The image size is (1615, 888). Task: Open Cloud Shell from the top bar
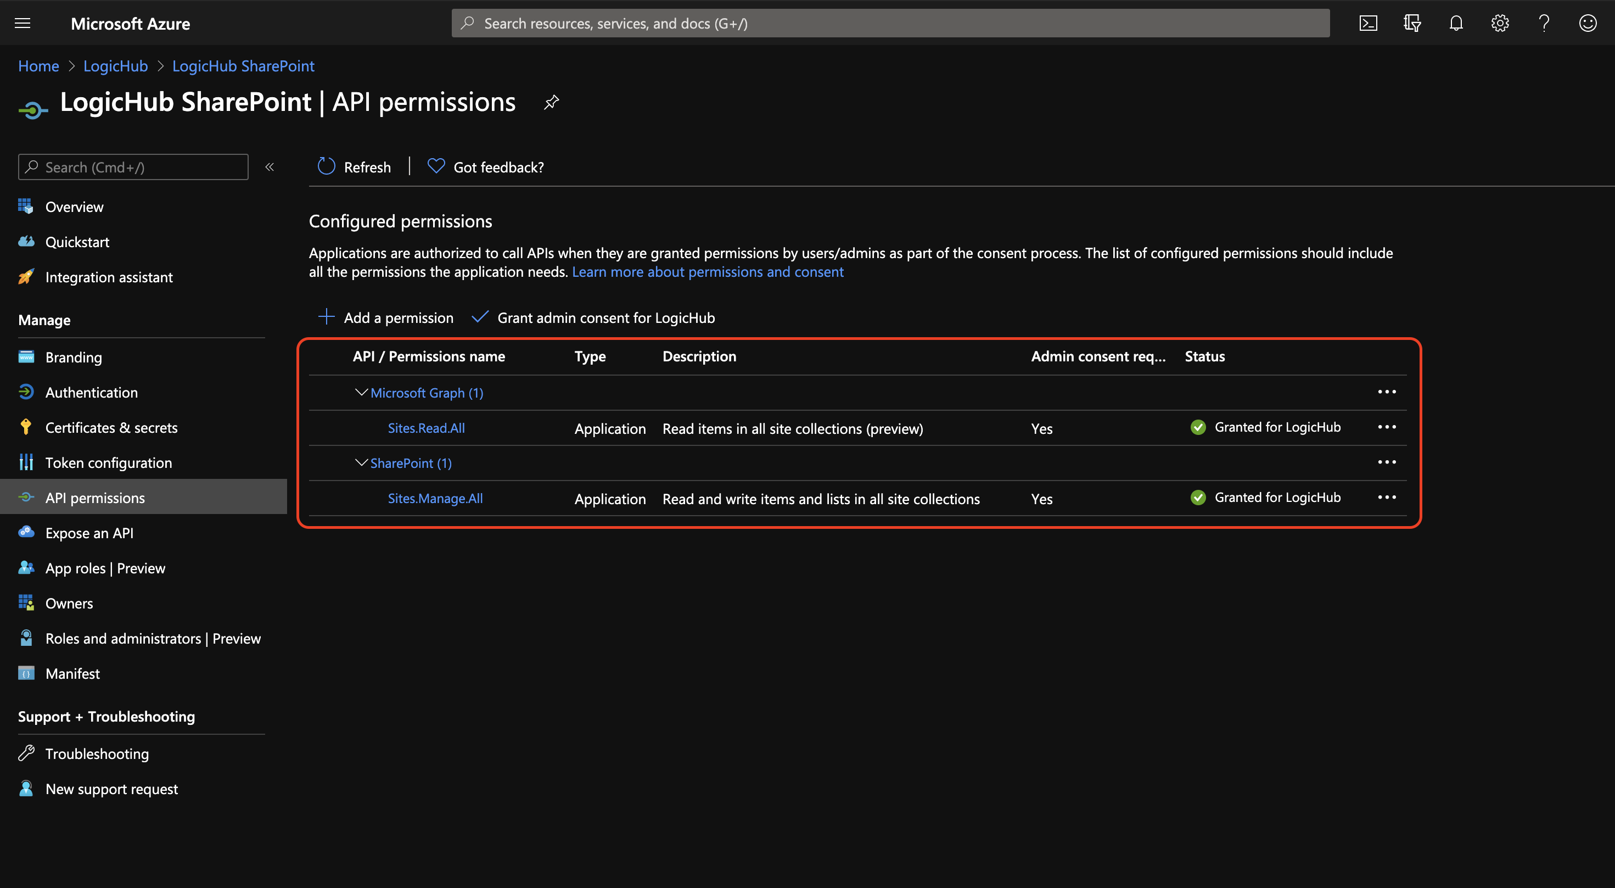click(1368, 23)
